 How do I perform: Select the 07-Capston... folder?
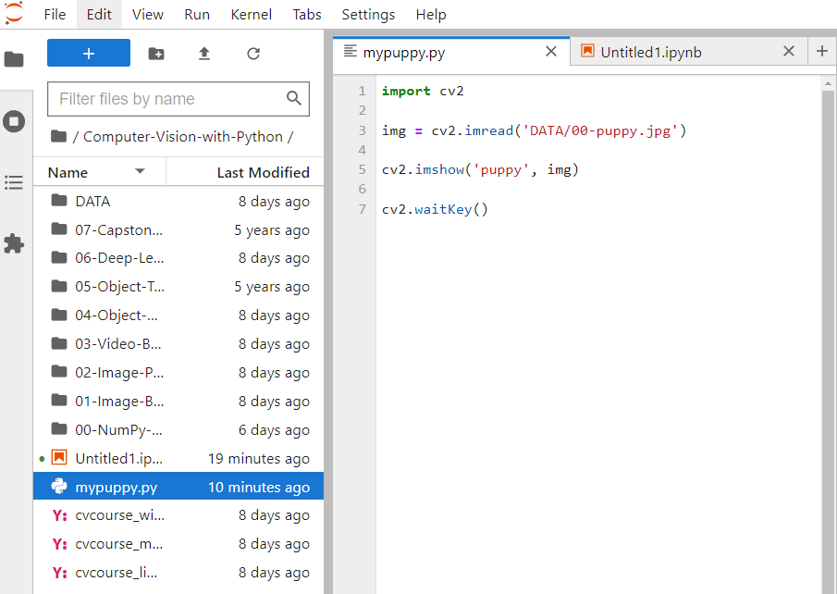click(x=178, y=229)
